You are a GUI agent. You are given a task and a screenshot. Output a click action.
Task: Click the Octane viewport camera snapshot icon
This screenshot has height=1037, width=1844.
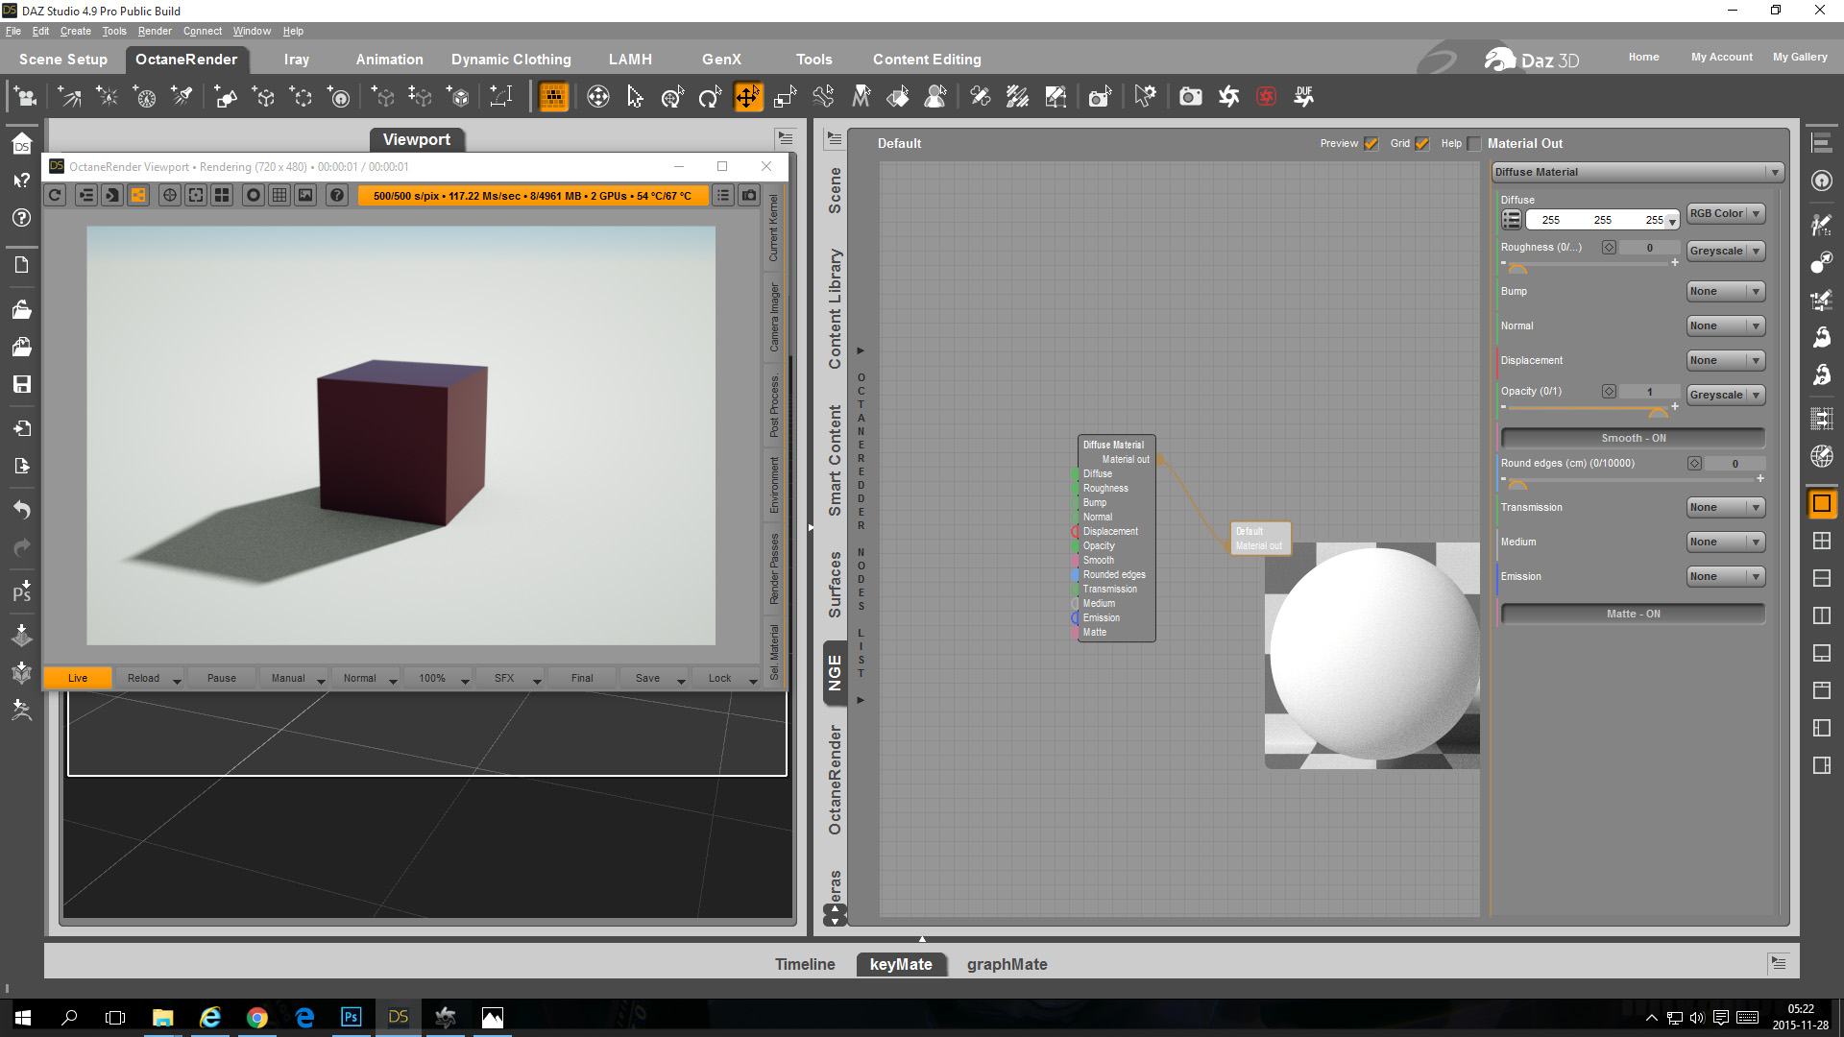[749, 196]
